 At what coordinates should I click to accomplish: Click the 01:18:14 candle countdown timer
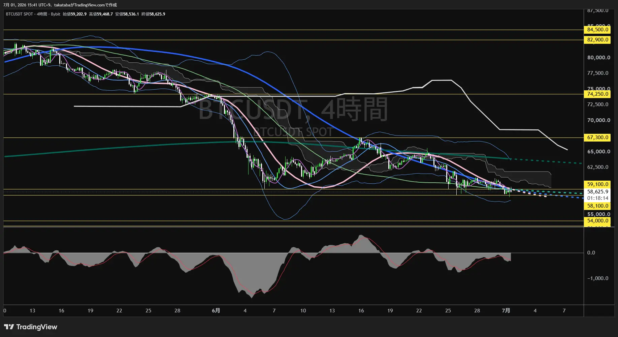tap(598, 198)
